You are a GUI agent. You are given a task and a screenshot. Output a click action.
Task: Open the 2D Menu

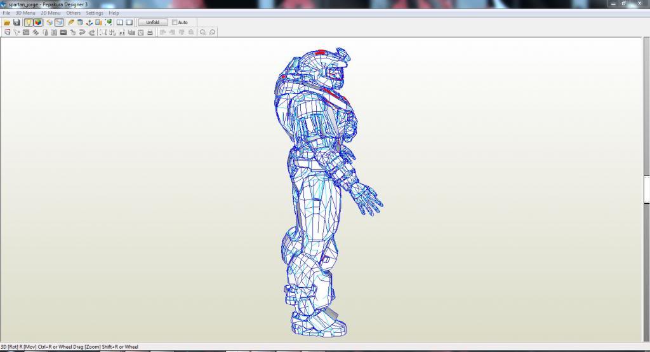click(51, 13)
